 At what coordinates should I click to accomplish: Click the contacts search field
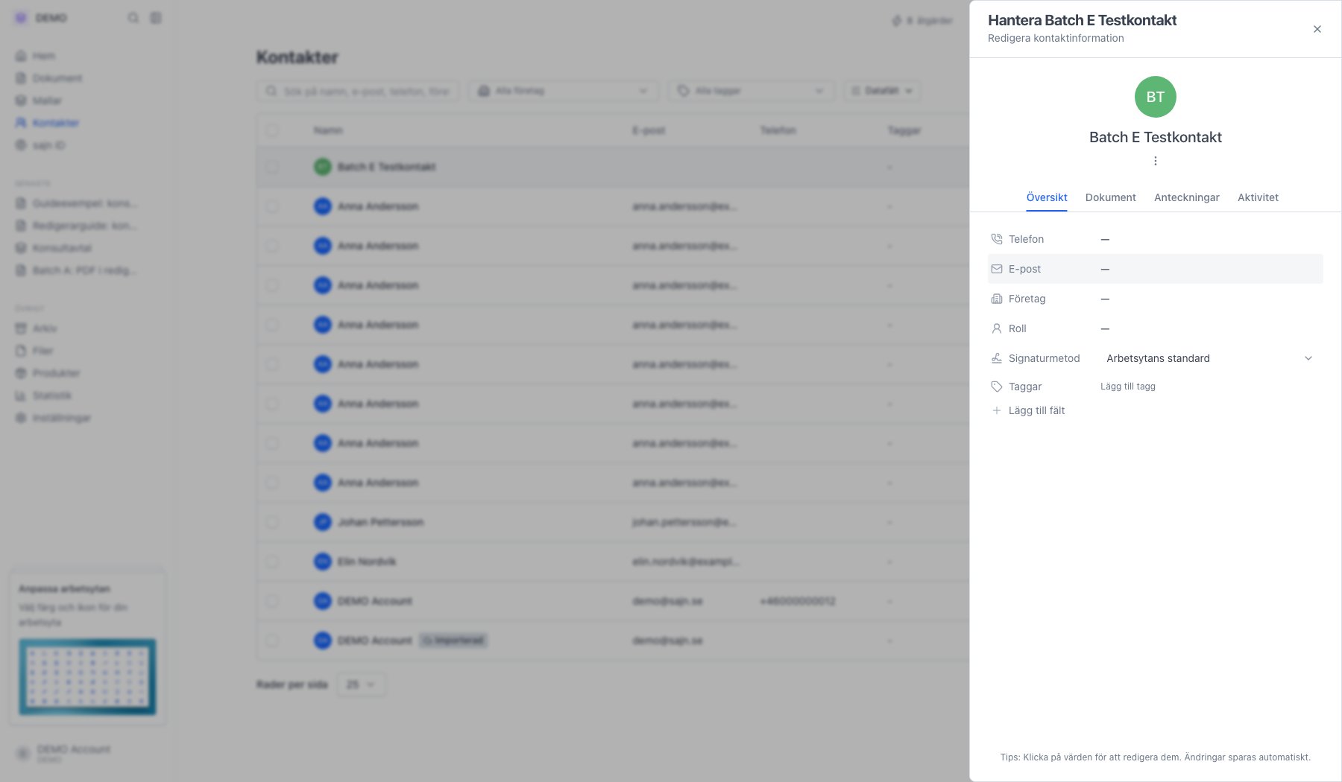coord(358,91)
